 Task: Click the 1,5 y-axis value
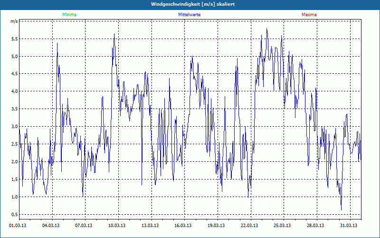pos(15,179)
